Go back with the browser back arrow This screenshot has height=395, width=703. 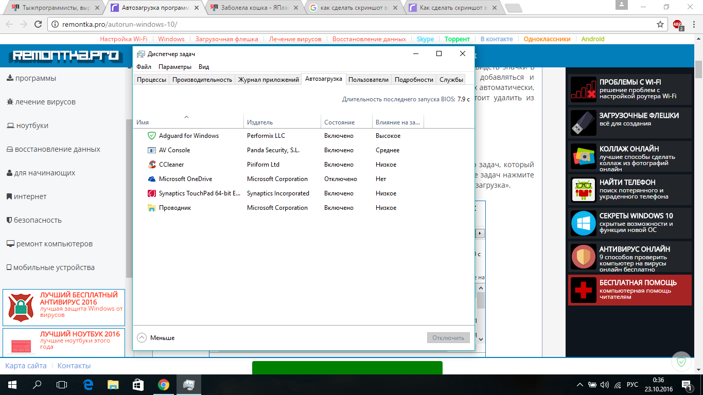[9, 24]
